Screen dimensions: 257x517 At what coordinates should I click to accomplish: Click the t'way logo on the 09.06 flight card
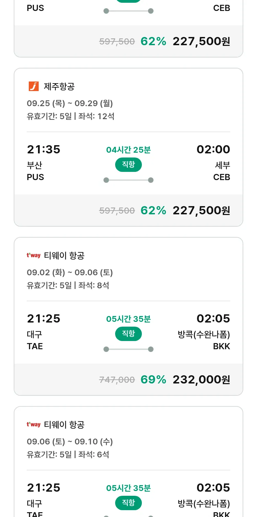[x=34, y=425]
